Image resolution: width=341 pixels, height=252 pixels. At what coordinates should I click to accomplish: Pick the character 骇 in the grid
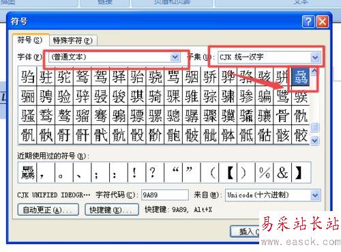264,76
